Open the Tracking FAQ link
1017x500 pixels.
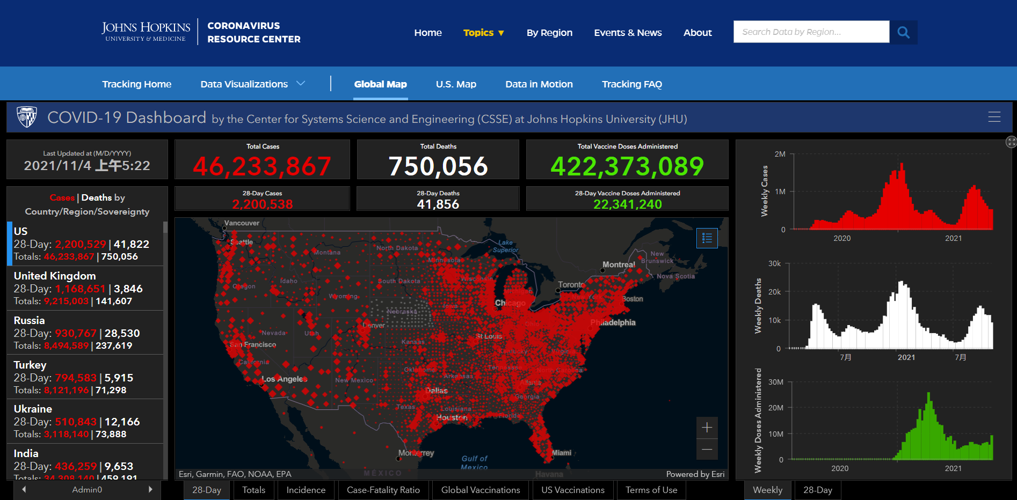(632, 84)
